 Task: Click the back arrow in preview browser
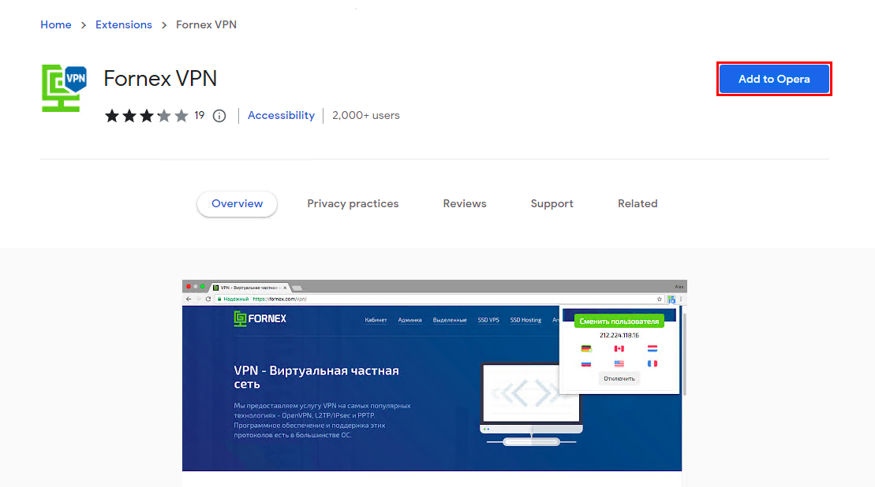189,299
